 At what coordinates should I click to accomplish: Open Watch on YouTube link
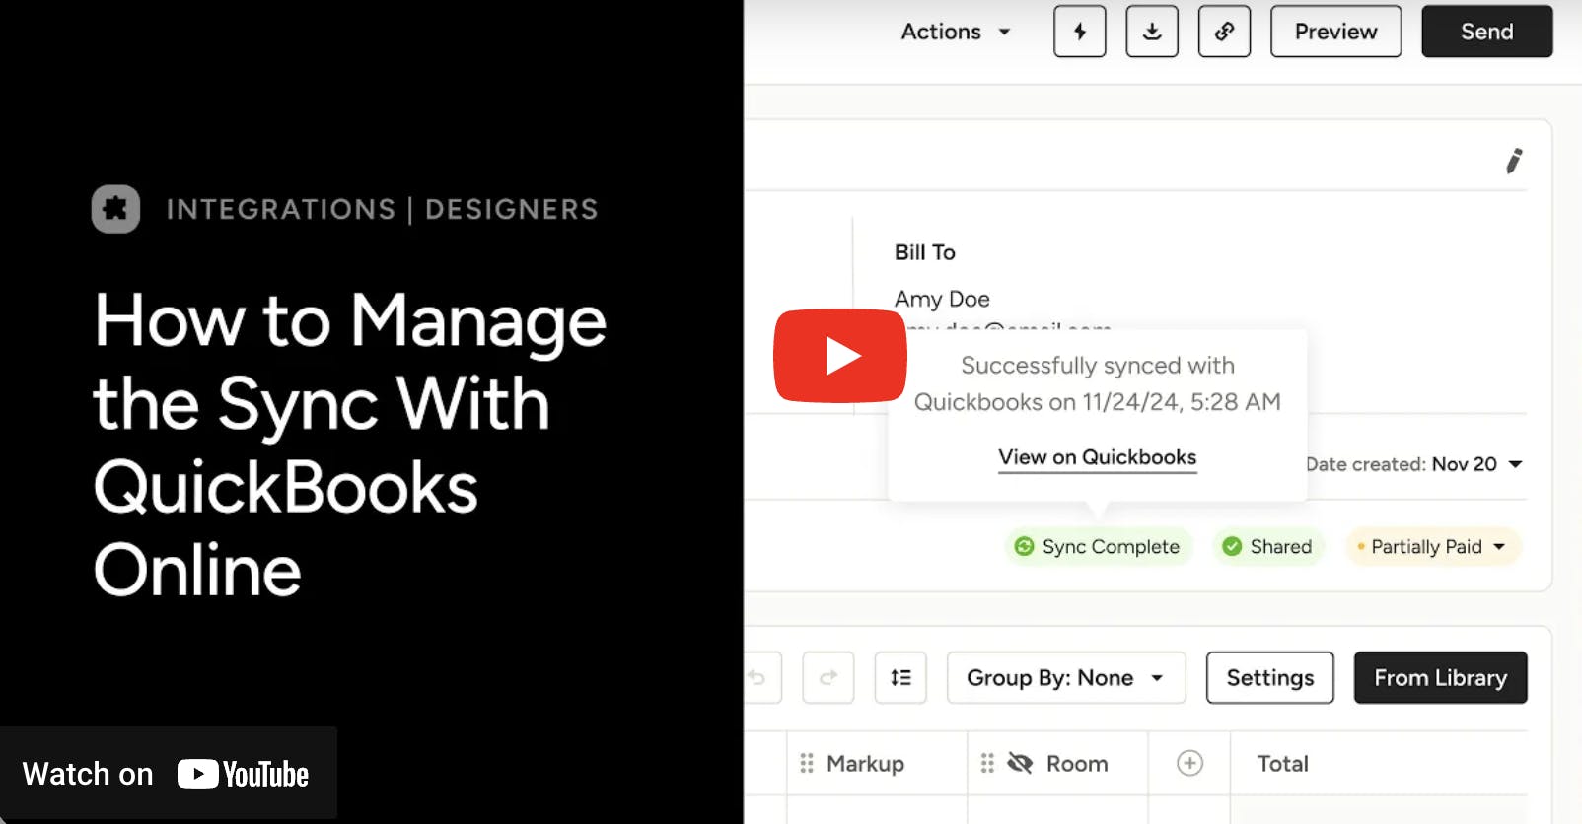[x=168, y=774]
